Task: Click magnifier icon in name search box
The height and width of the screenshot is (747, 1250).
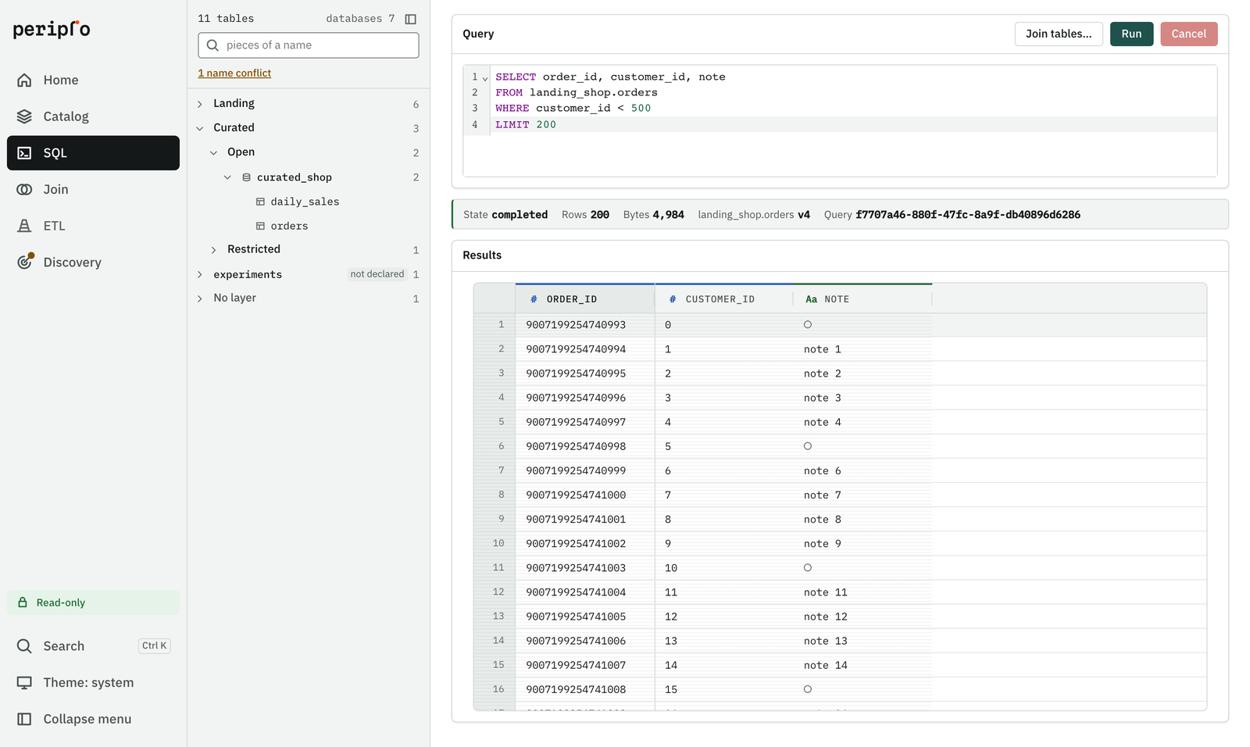Action: pos(212,45)
